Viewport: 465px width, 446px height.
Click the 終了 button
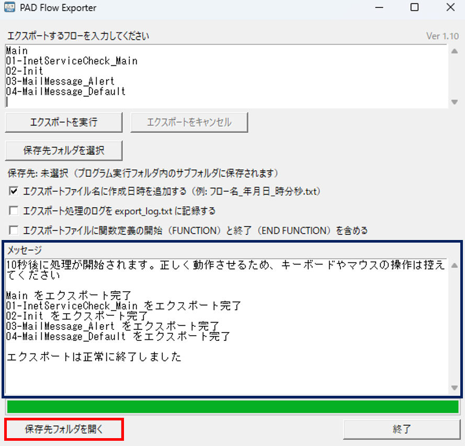(x=402, y=429)
